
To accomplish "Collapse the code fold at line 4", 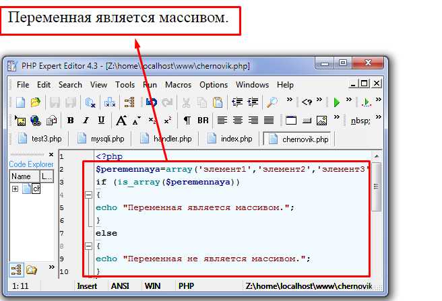I will [88, 195].
